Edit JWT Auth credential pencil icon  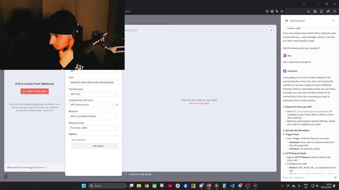[117, 105]
